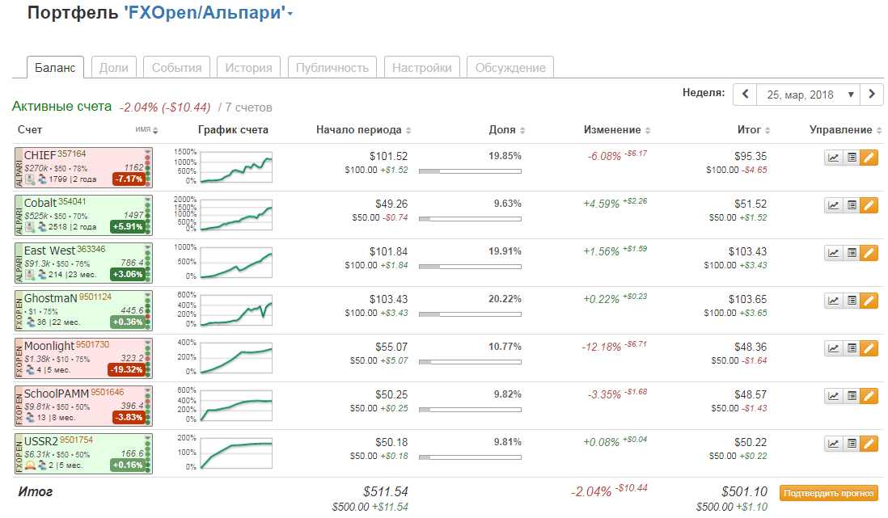Click edit pencil for CHIEF account
The image size is (888, 518).
[869, 158]
